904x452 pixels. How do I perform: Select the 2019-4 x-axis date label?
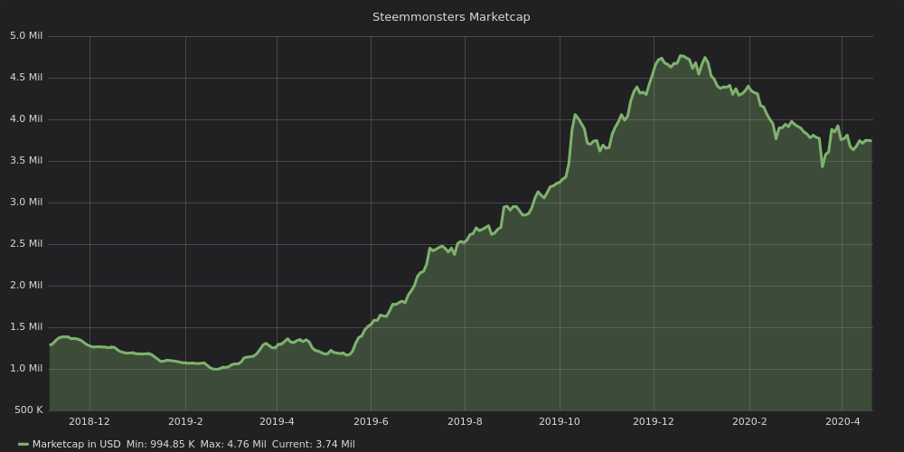(277, 421)
